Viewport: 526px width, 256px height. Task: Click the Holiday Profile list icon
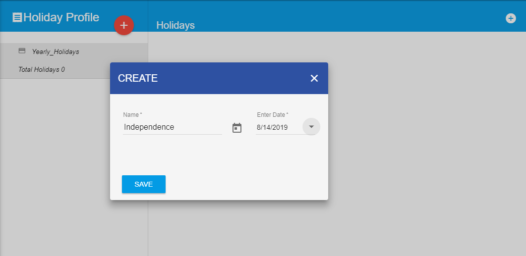tap(17, 18)
